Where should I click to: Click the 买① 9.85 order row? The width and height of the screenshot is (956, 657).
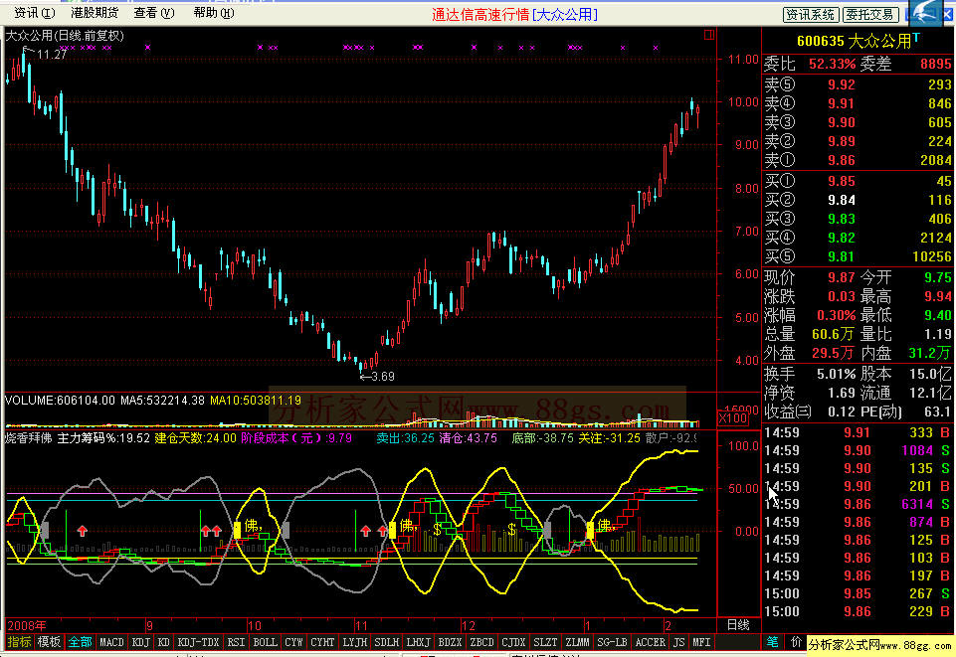coord(858,181)
